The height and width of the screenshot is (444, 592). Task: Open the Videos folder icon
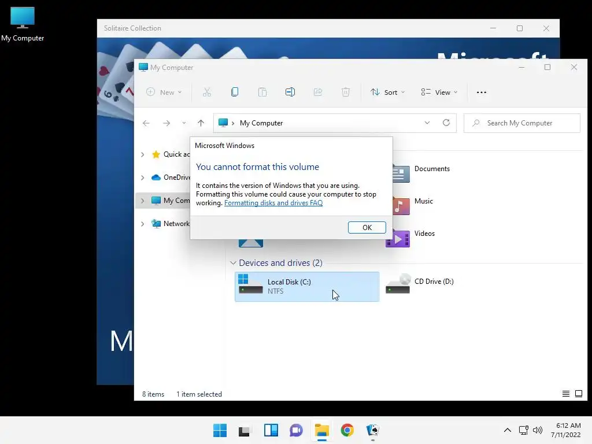point(398,238)
